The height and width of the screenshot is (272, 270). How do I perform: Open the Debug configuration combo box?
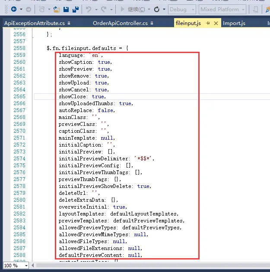point(182,9)
